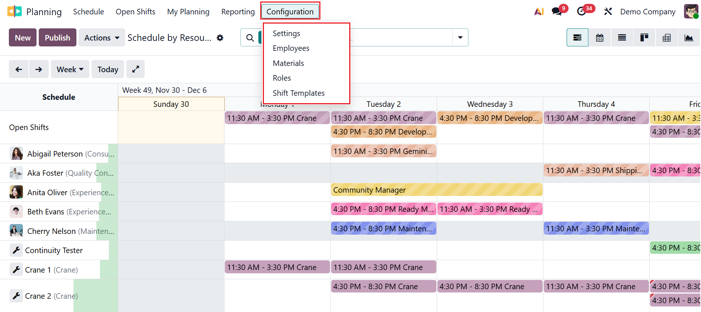701x312 pixels.
Task: Switch to Gantt view
Action: pos(577,38)
